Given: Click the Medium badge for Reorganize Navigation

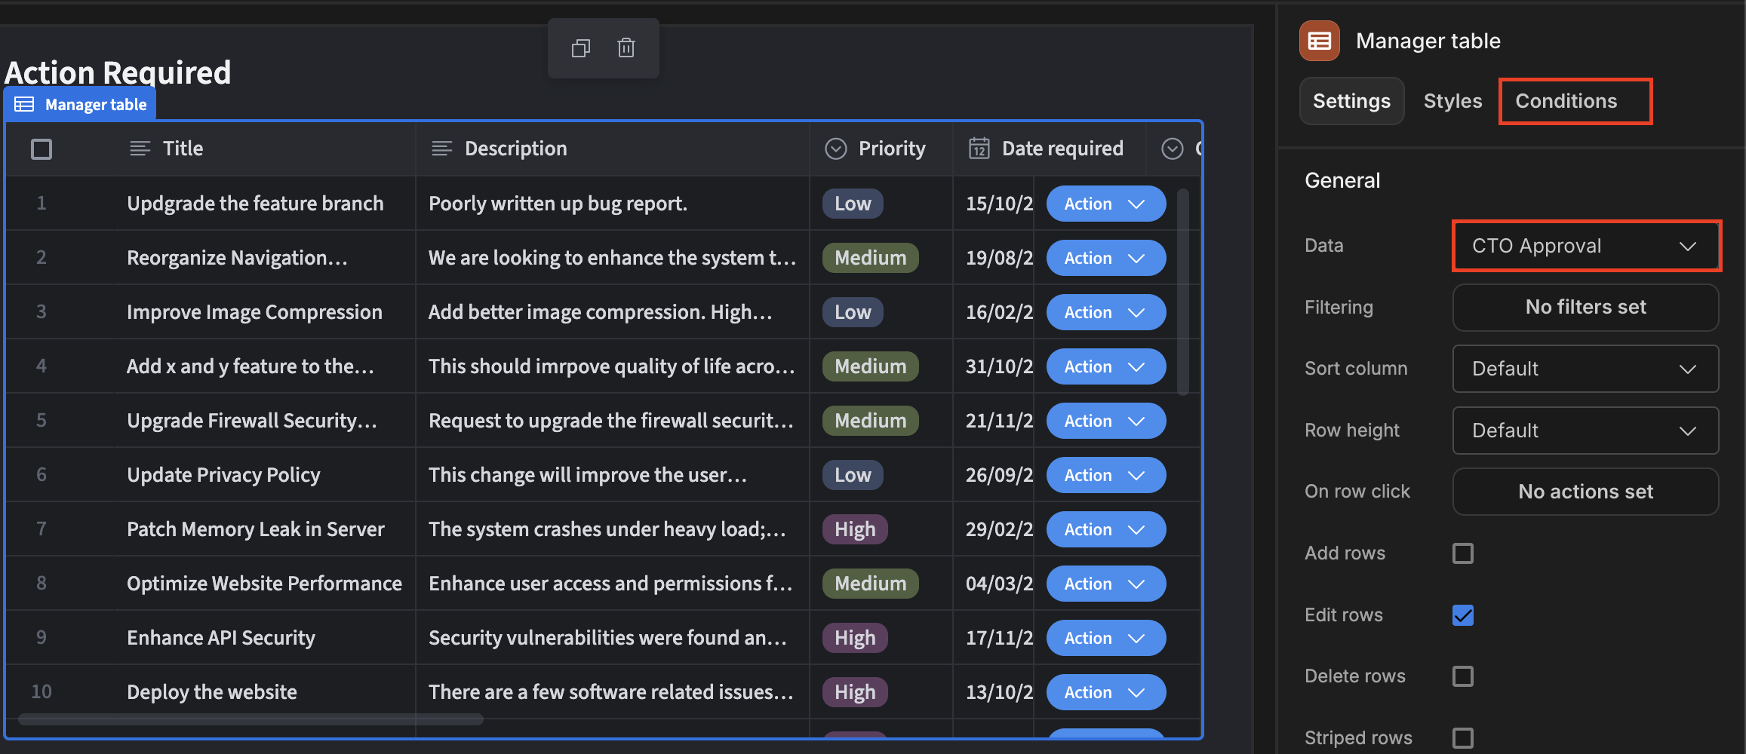Looking at the screenshot, I should click(x=871, y=258).
